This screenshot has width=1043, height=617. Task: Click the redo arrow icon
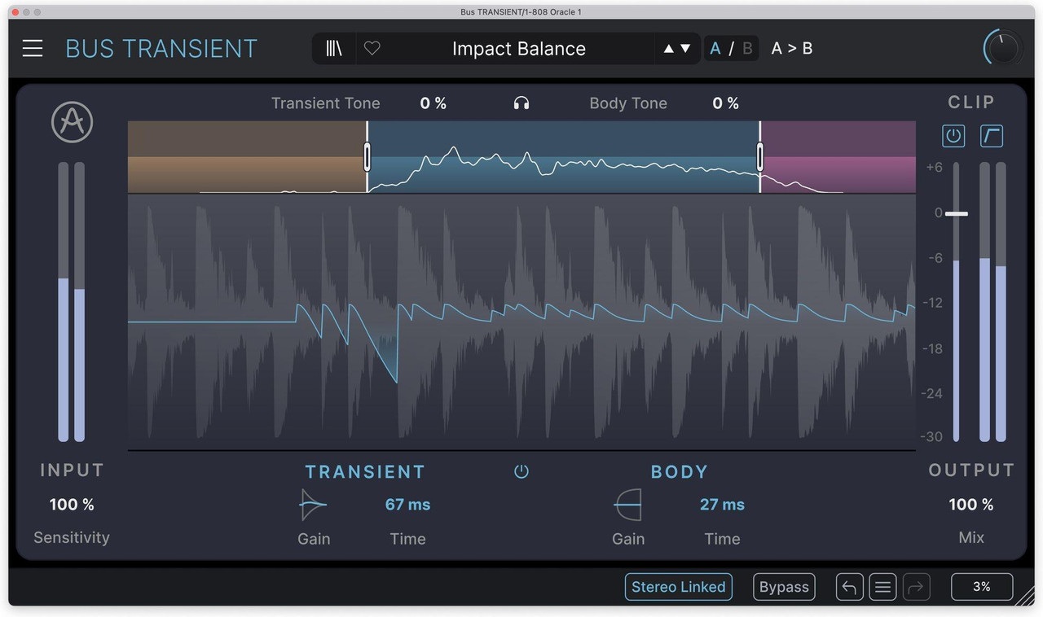pyautogui.click(x=915, y=587)
